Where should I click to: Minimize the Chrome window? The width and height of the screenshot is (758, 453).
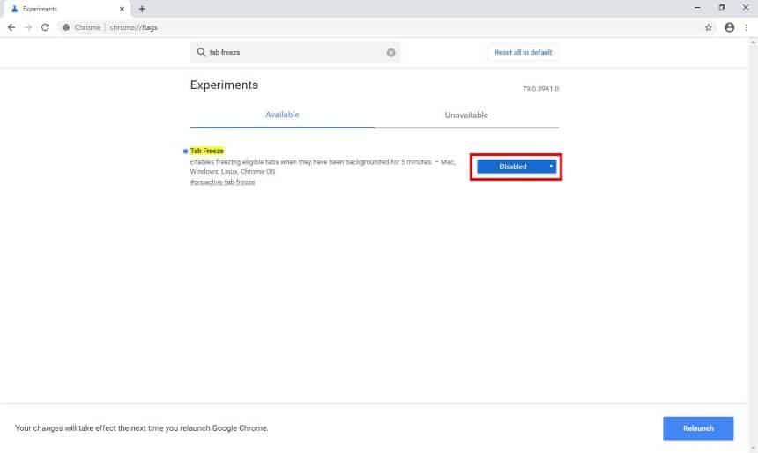(697, 8)
